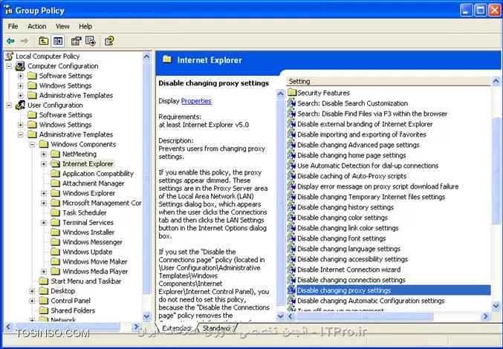Select Use Automatic Detection for dial-up connections
The width and height of the screenshot is (503, 349).
(x=368, y=166)
